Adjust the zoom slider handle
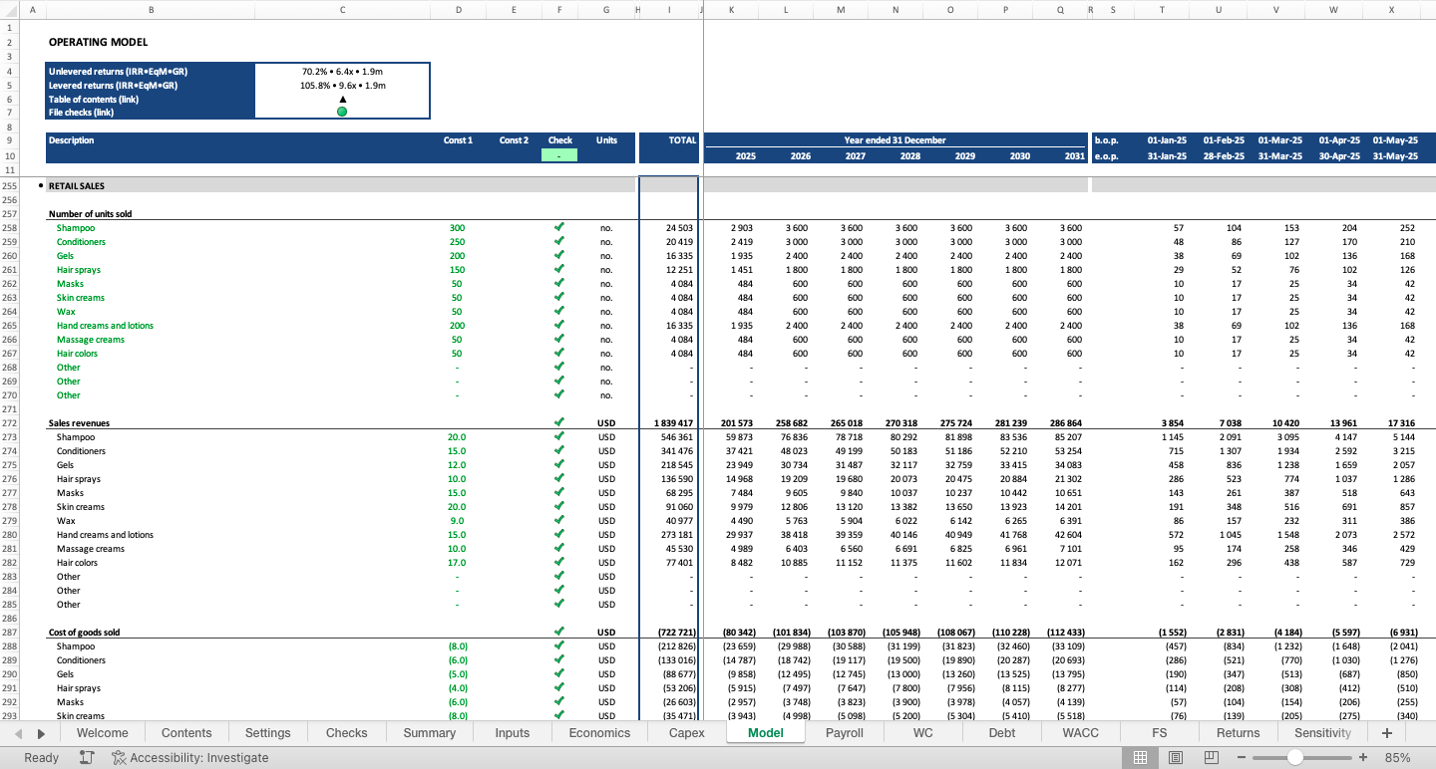This screenshot has width=1436, height=769. click(1294, 758)
